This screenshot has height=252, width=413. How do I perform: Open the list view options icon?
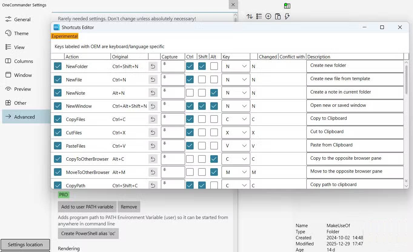(x=259, y=16)
